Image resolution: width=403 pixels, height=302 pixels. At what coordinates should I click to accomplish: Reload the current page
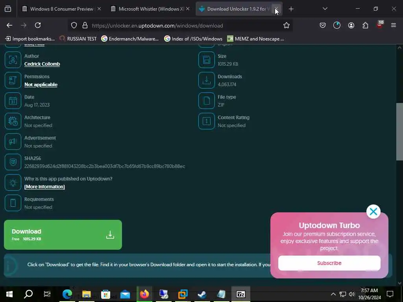[x=38, y=25]
